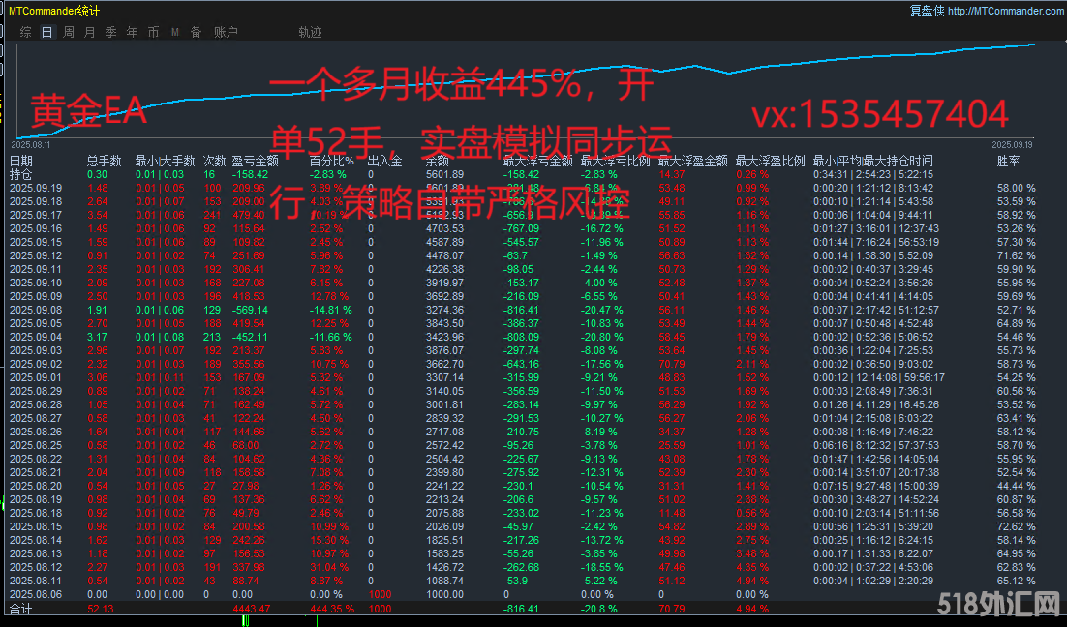The image size is (1067, 627).
Task: Open the 备 notes tab
Action: tap(196, 32)
